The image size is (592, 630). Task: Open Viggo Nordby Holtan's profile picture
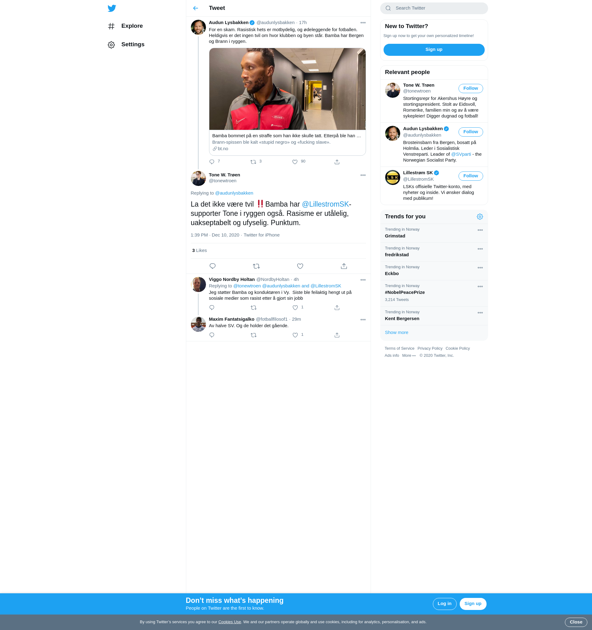(x=198, y=285)
